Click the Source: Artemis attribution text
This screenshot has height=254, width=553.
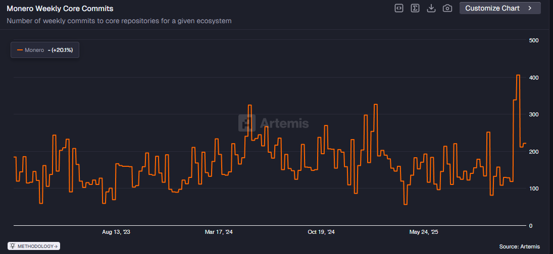pyautogui.click(x=519, y=246)
